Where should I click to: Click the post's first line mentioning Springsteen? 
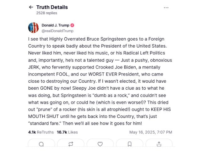(x=96, y=39)
